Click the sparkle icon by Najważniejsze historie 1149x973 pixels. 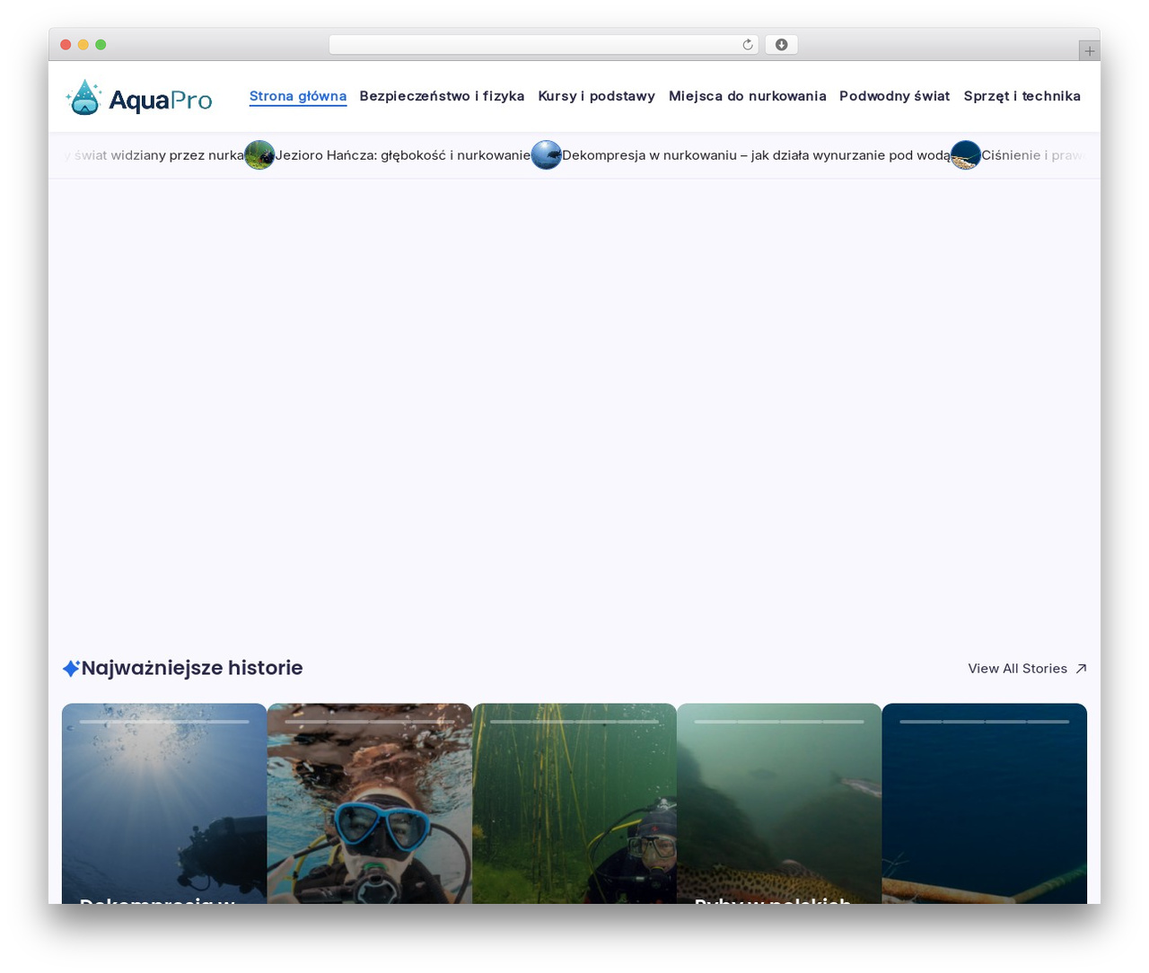[x=71, y=669]
